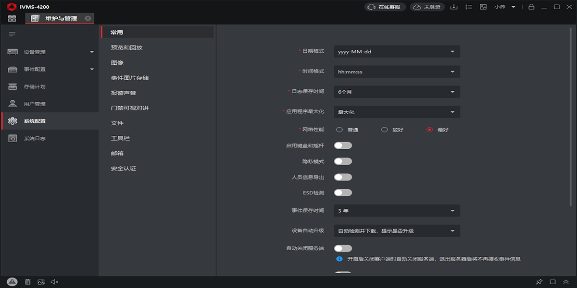Image resolution: width=577 pixels, height=288 pixels.
Task: Click the 未登录 cloud login button
Action: pyautogui.click(x=427, y=7)
